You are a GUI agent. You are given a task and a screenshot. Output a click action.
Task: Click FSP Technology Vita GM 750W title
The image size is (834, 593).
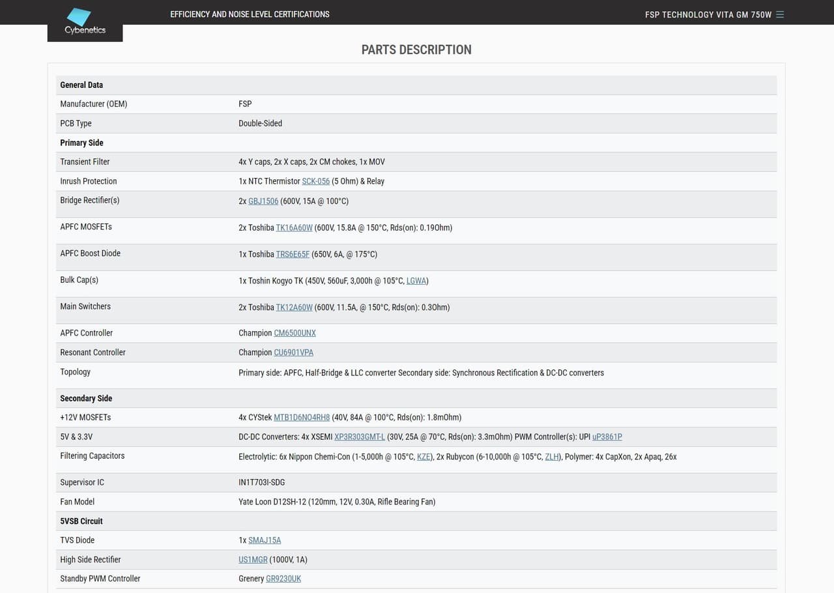pos(708,14)
